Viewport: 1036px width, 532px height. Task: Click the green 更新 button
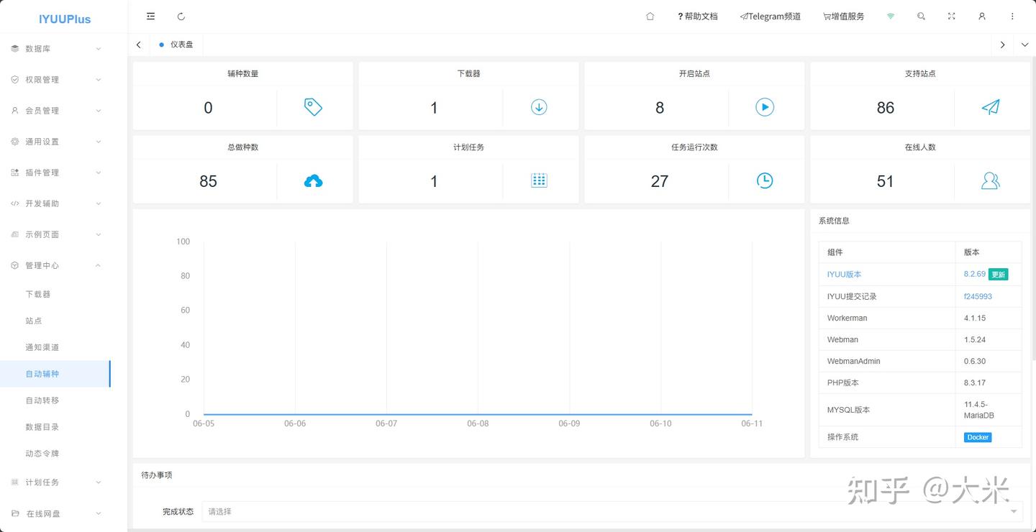(x=998, y=274)
